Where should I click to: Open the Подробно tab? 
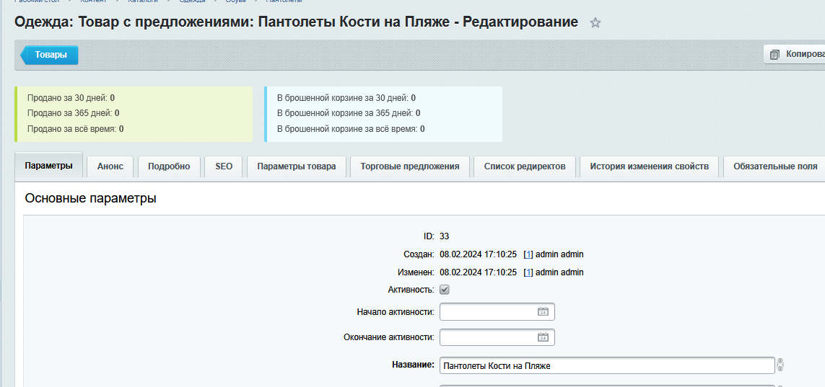(x=169, y=166)
